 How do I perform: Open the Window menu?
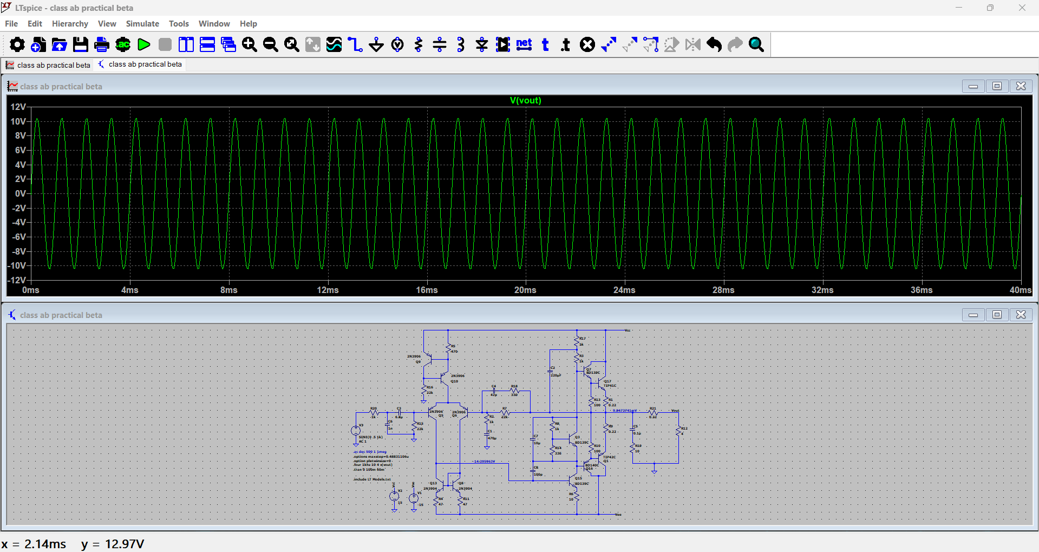(x=214, y=24)
